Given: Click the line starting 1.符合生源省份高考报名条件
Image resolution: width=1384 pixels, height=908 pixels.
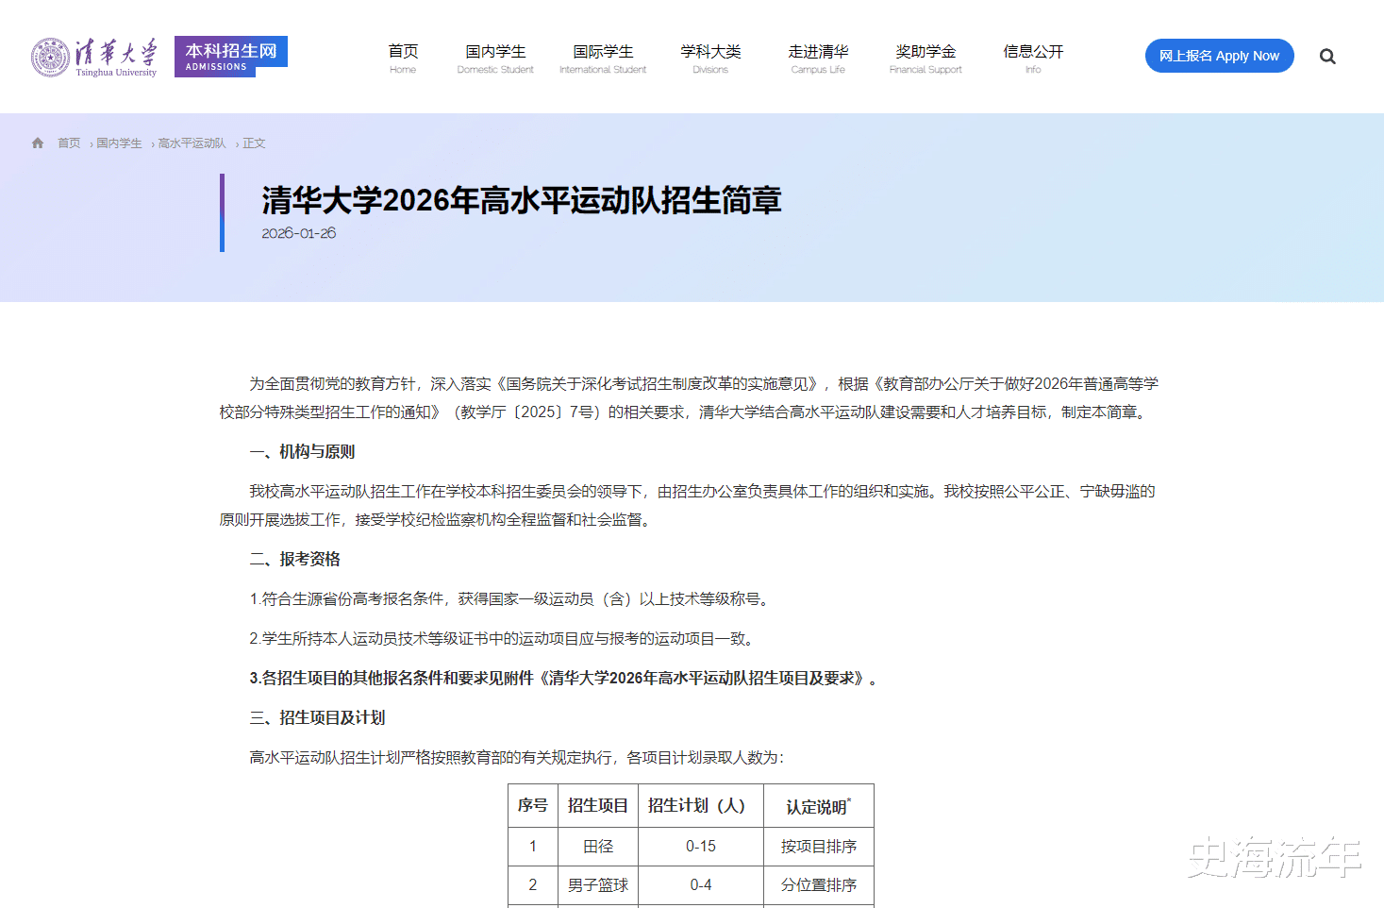Looking at the screenshot, I should pos(510,599).
